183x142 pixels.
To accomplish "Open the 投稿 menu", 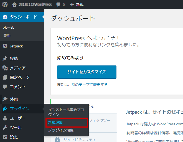I will tap(22, 59).
